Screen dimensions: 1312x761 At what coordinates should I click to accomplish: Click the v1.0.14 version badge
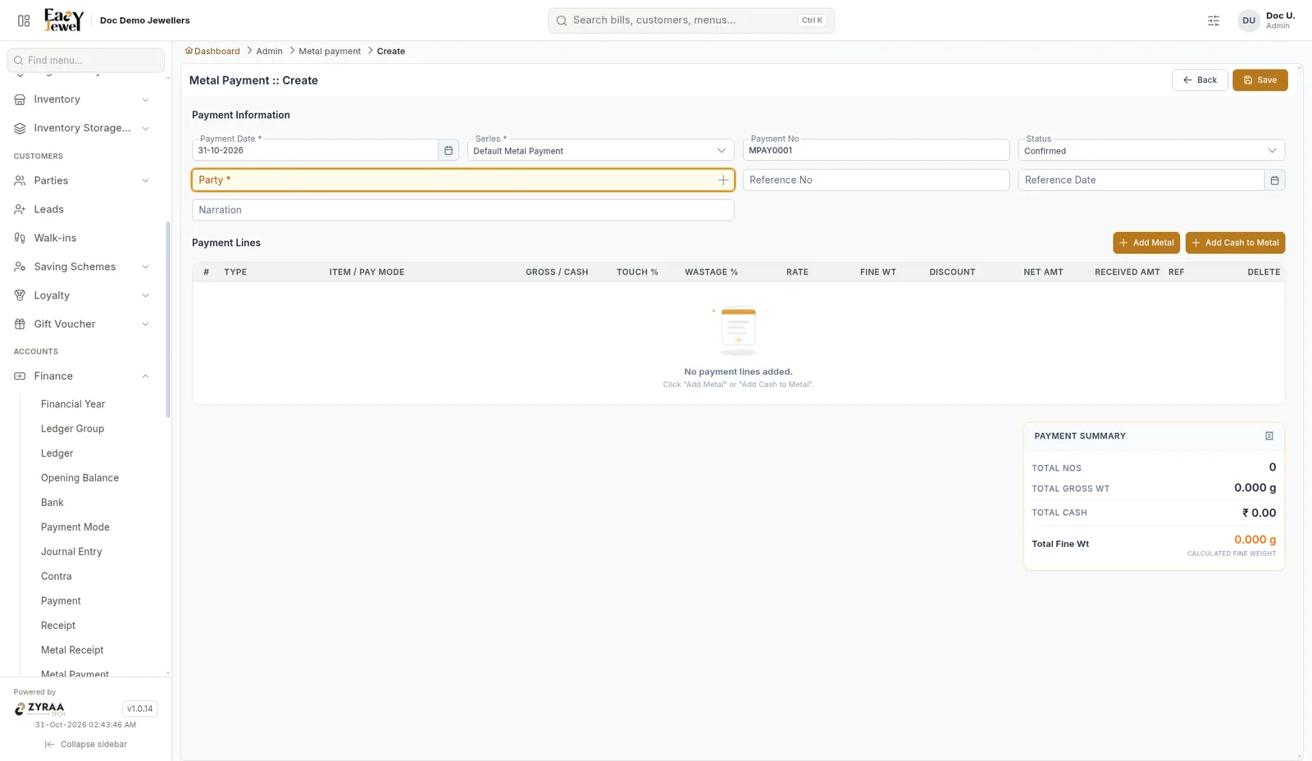(x=139, y=709)
